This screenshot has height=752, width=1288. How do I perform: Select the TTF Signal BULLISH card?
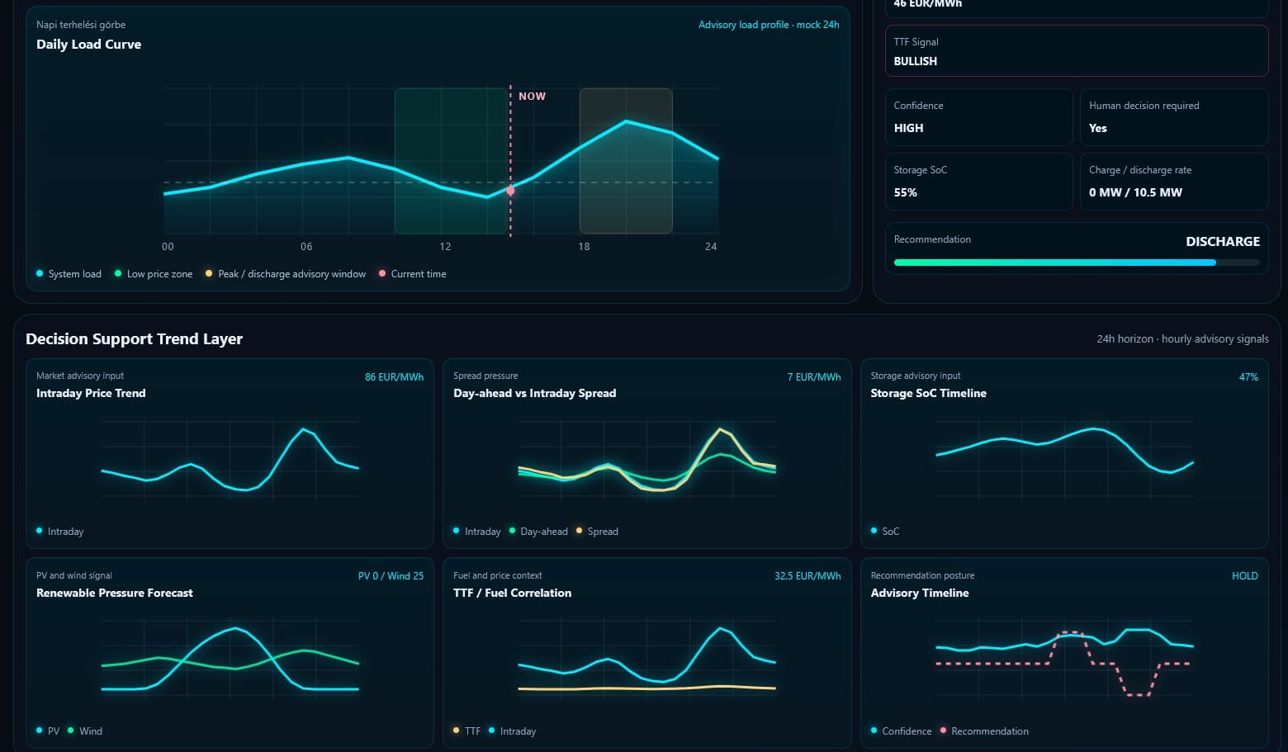click(1077, 51)
